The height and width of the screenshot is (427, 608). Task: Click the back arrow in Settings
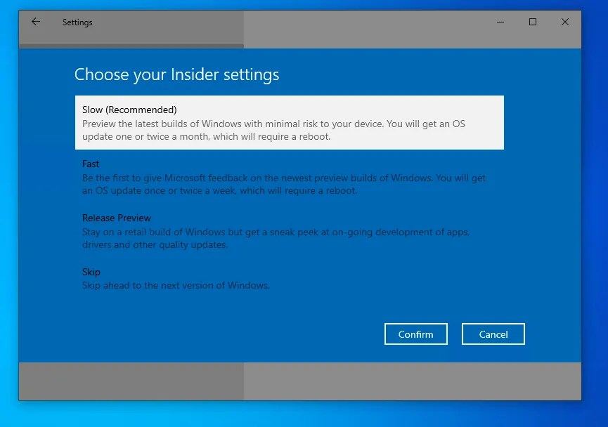click(x=35, y=22)
